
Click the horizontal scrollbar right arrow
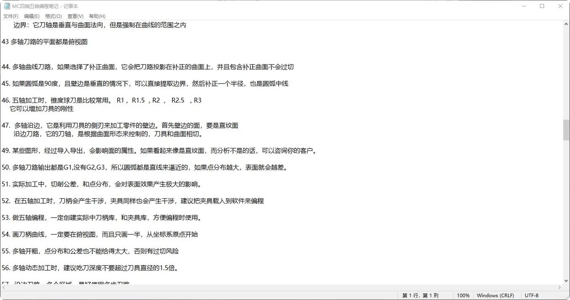[x=560, y=287]
